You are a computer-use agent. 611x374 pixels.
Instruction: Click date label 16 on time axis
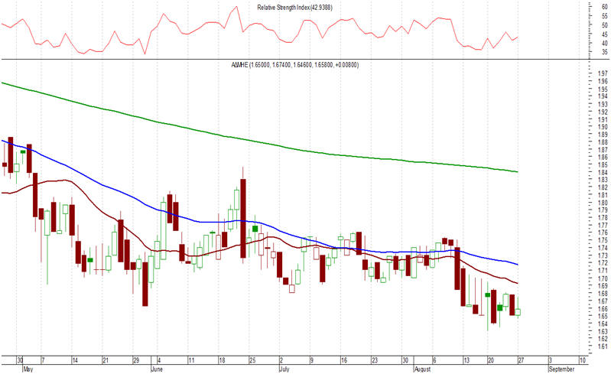point(343,360)
